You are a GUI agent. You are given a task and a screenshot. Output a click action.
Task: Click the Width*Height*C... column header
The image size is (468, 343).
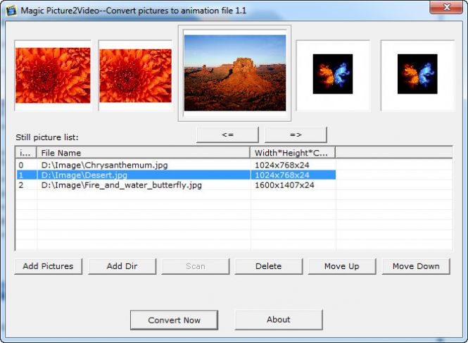click(x=292, y=152)
